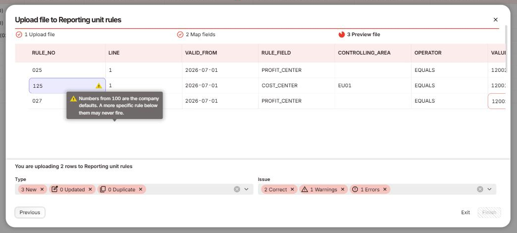Select the COST_CENTER rule field cell
Viewport: 517px width, 233px height.
(x=297, y=86)
